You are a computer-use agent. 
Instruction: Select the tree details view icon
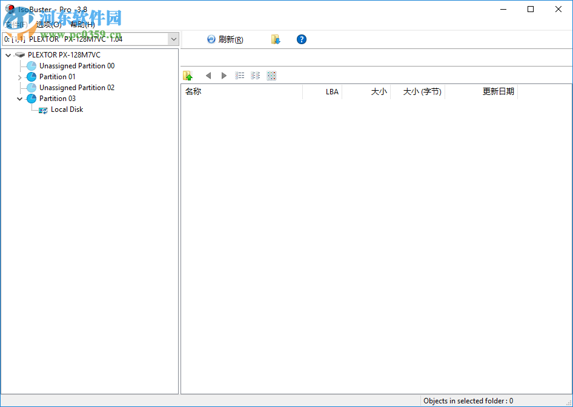point(255,75)
